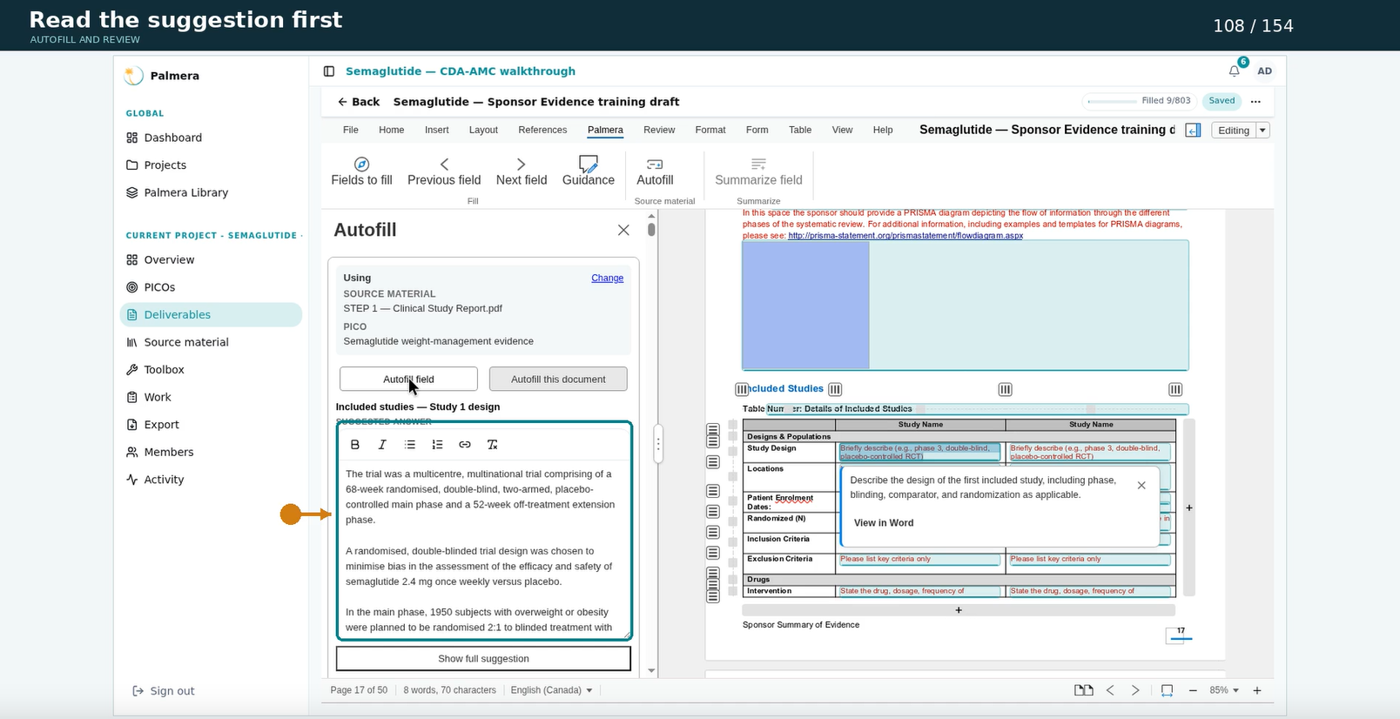Jump to Next field
Screen dimensions: 1400x719
pyautogui.click(x=522, y=171)
